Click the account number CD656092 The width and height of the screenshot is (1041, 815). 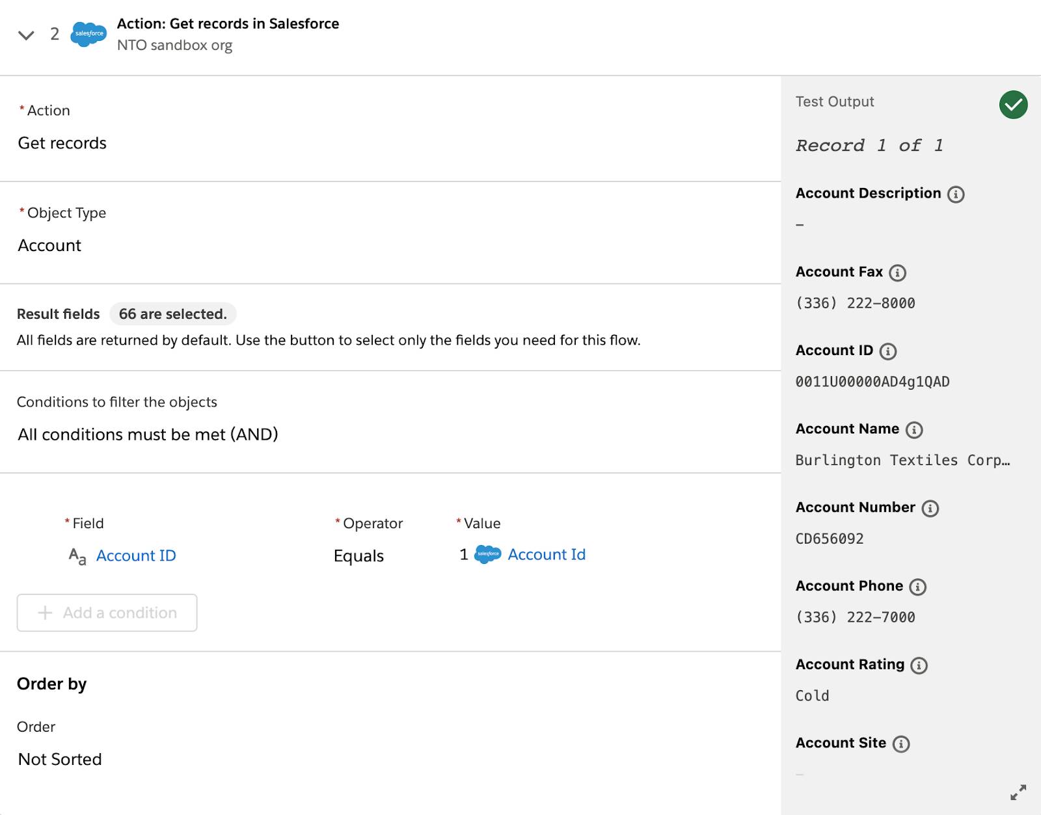pyautogui.click(x=830, y=539)
